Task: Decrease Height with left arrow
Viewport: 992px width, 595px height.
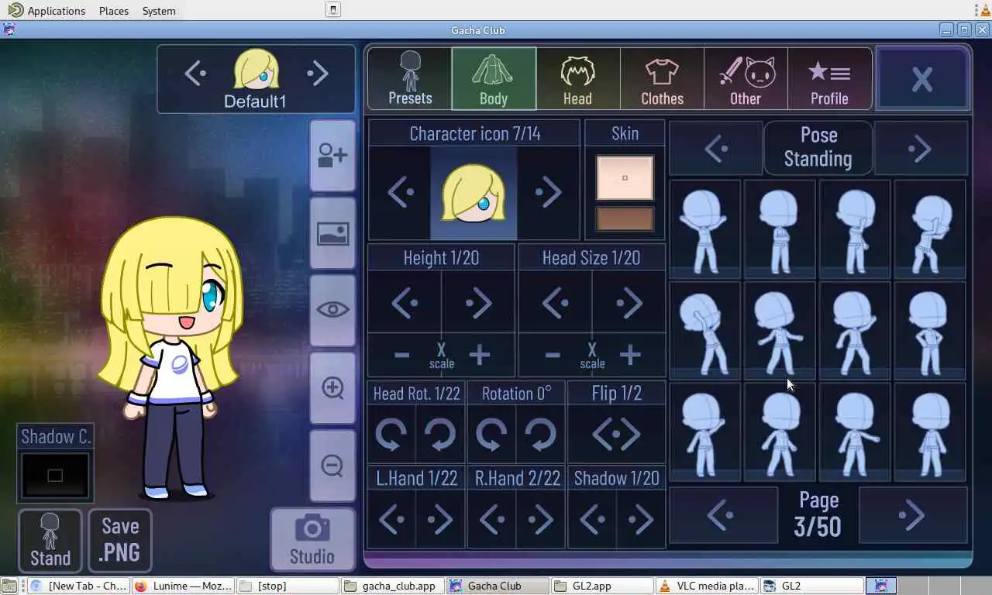Action: 405,302
